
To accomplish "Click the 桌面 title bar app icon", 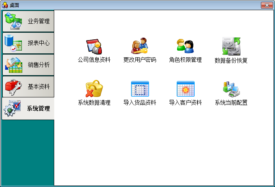I will [x=5, y=5].
